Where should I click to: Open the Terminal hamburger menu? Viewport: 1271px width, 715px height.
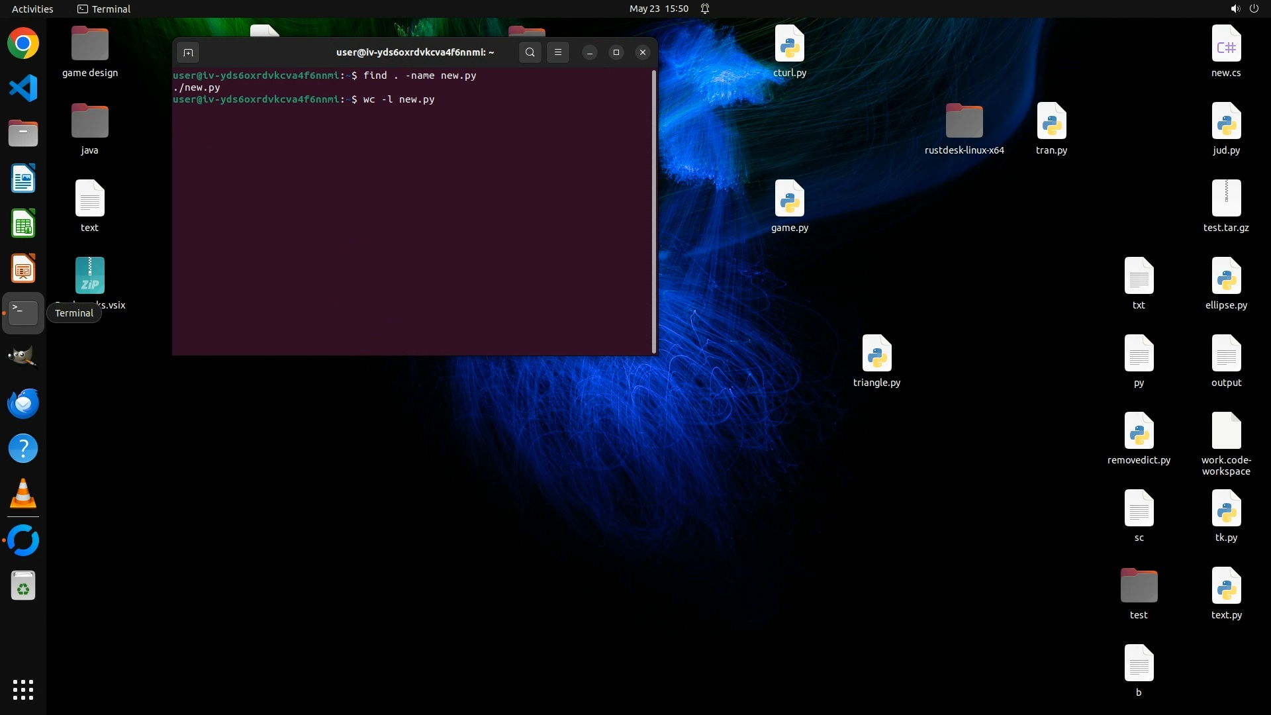[558, 52]
